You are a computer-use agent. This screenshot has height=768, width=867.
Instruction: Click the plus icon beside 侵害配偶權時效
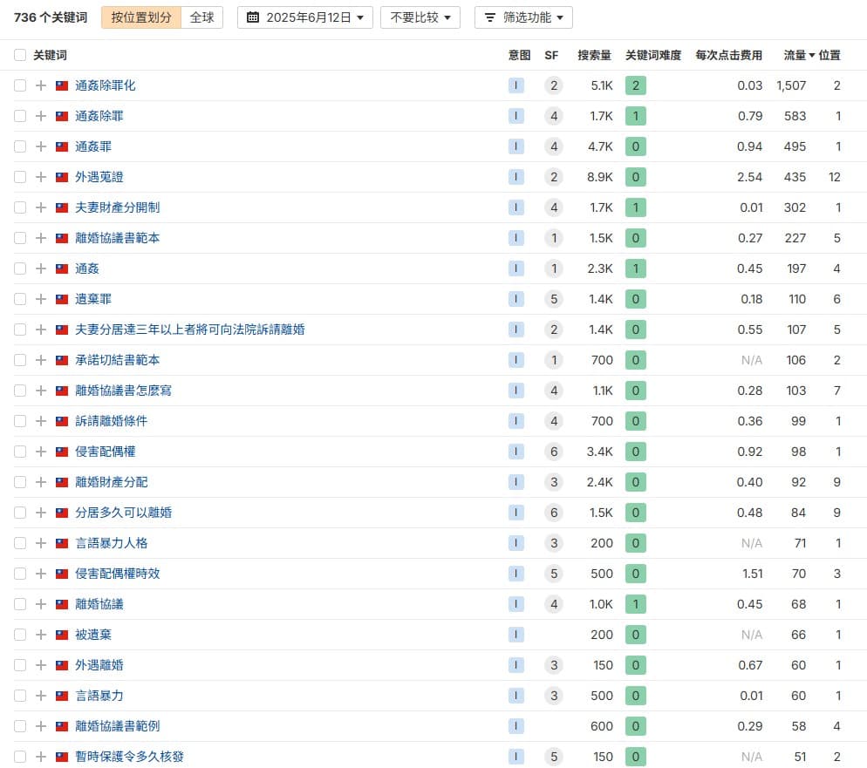tap(40, 574)
